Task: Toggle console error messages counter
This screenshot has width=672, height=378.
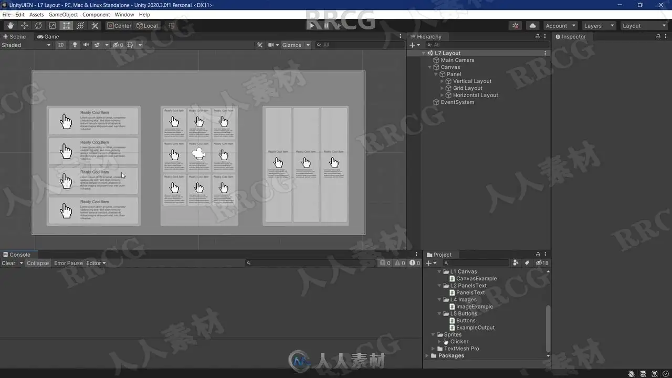Action: click(x=415, y=263)
